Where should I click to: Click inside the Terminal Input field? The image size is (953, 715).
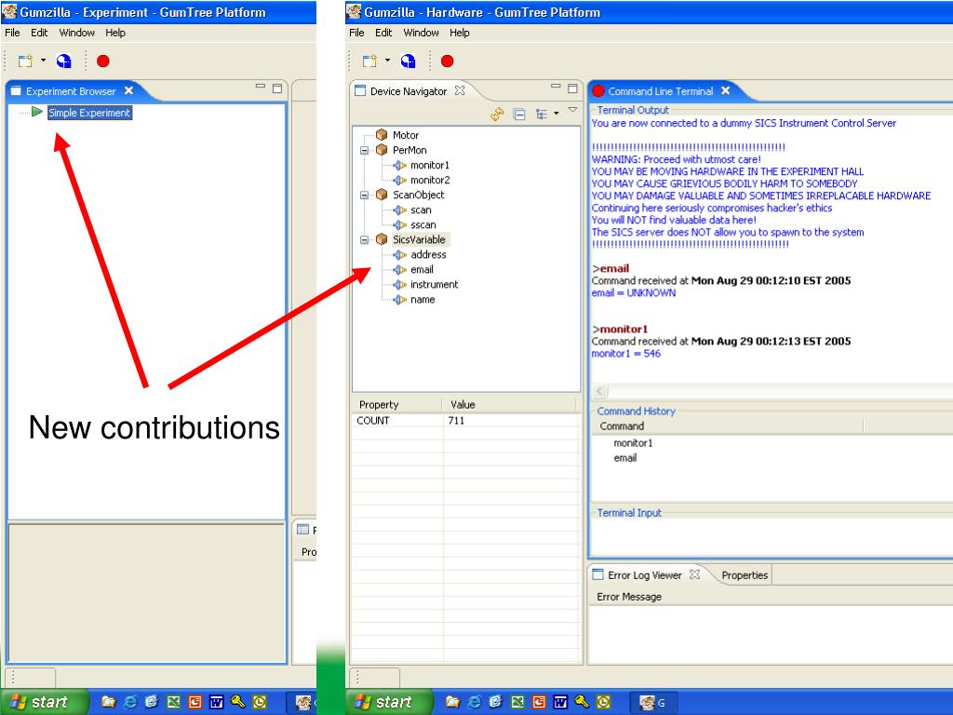(771, 537)
